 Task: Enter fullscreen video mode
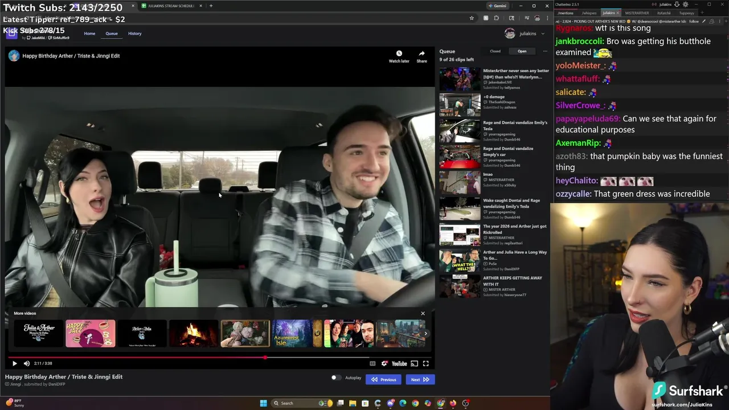coord(425,363)
